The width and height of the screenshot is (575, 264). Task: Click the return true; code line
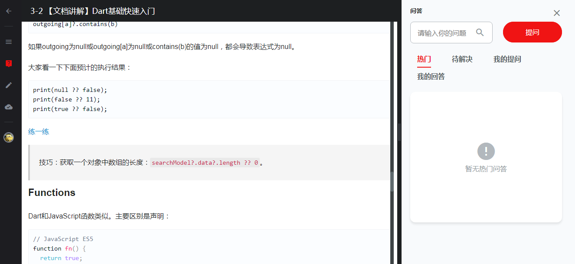click(x=61, y=258)
